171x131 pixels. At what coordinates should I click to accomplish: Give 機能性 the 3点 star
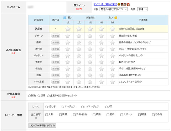pos(90,69)
